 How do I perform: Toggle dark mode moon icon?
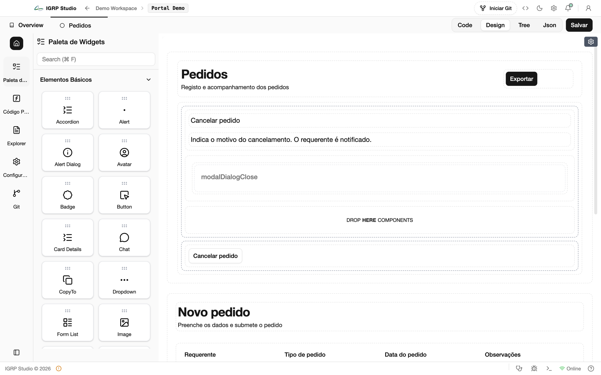pos(540,8)
